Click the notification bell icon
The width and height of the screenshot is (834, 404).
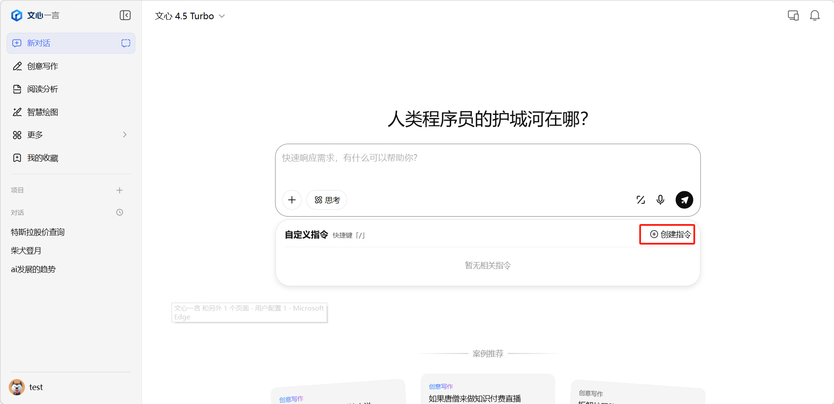(814, 16)
